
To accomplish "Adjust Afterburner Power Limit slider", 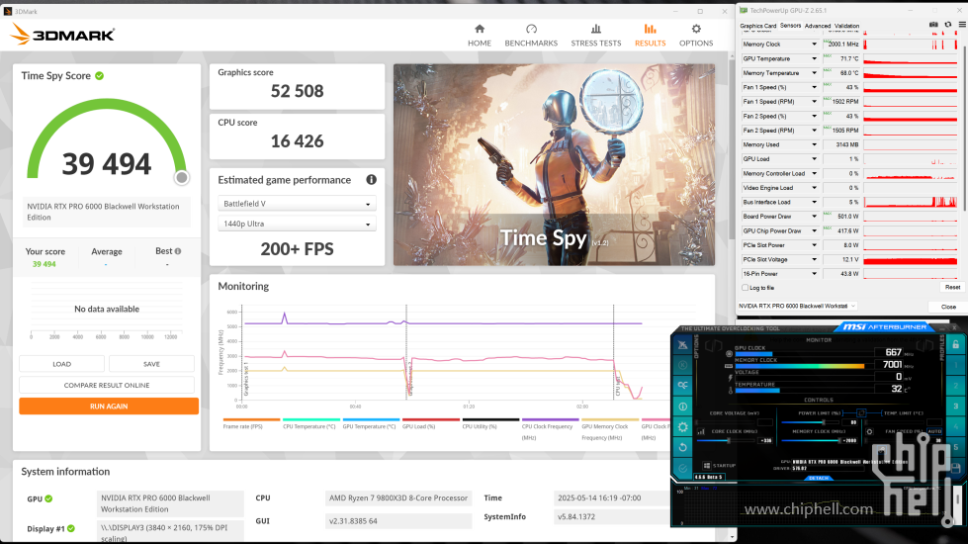I will [x=825, y=422].
